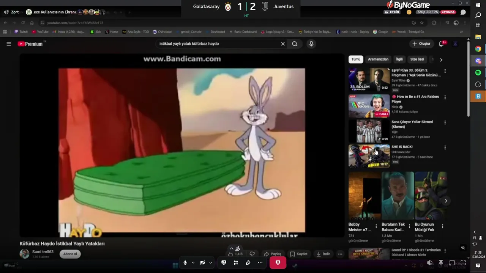The image size is (486, 273).
Task: Select the Aramanızdan filter chip
Action: [x=378, y=60]
